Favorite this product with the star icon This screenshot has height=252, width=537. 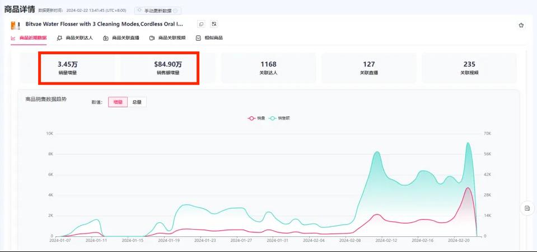point(521,25)
